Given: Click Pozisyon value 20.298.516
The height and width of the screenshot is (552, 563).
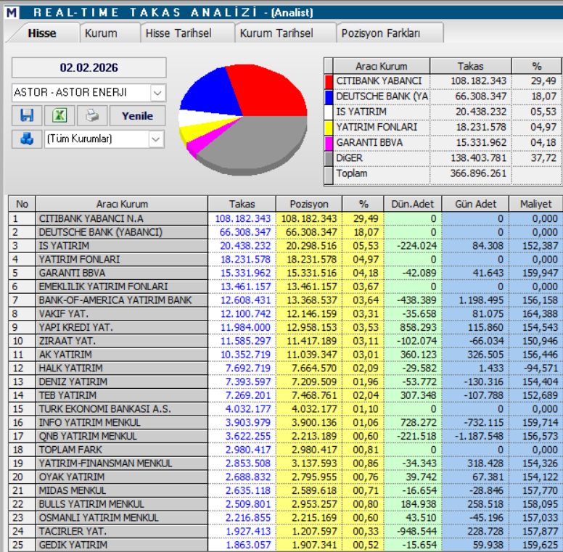Looking at the screenshot, I should click(x=311, y=246).
